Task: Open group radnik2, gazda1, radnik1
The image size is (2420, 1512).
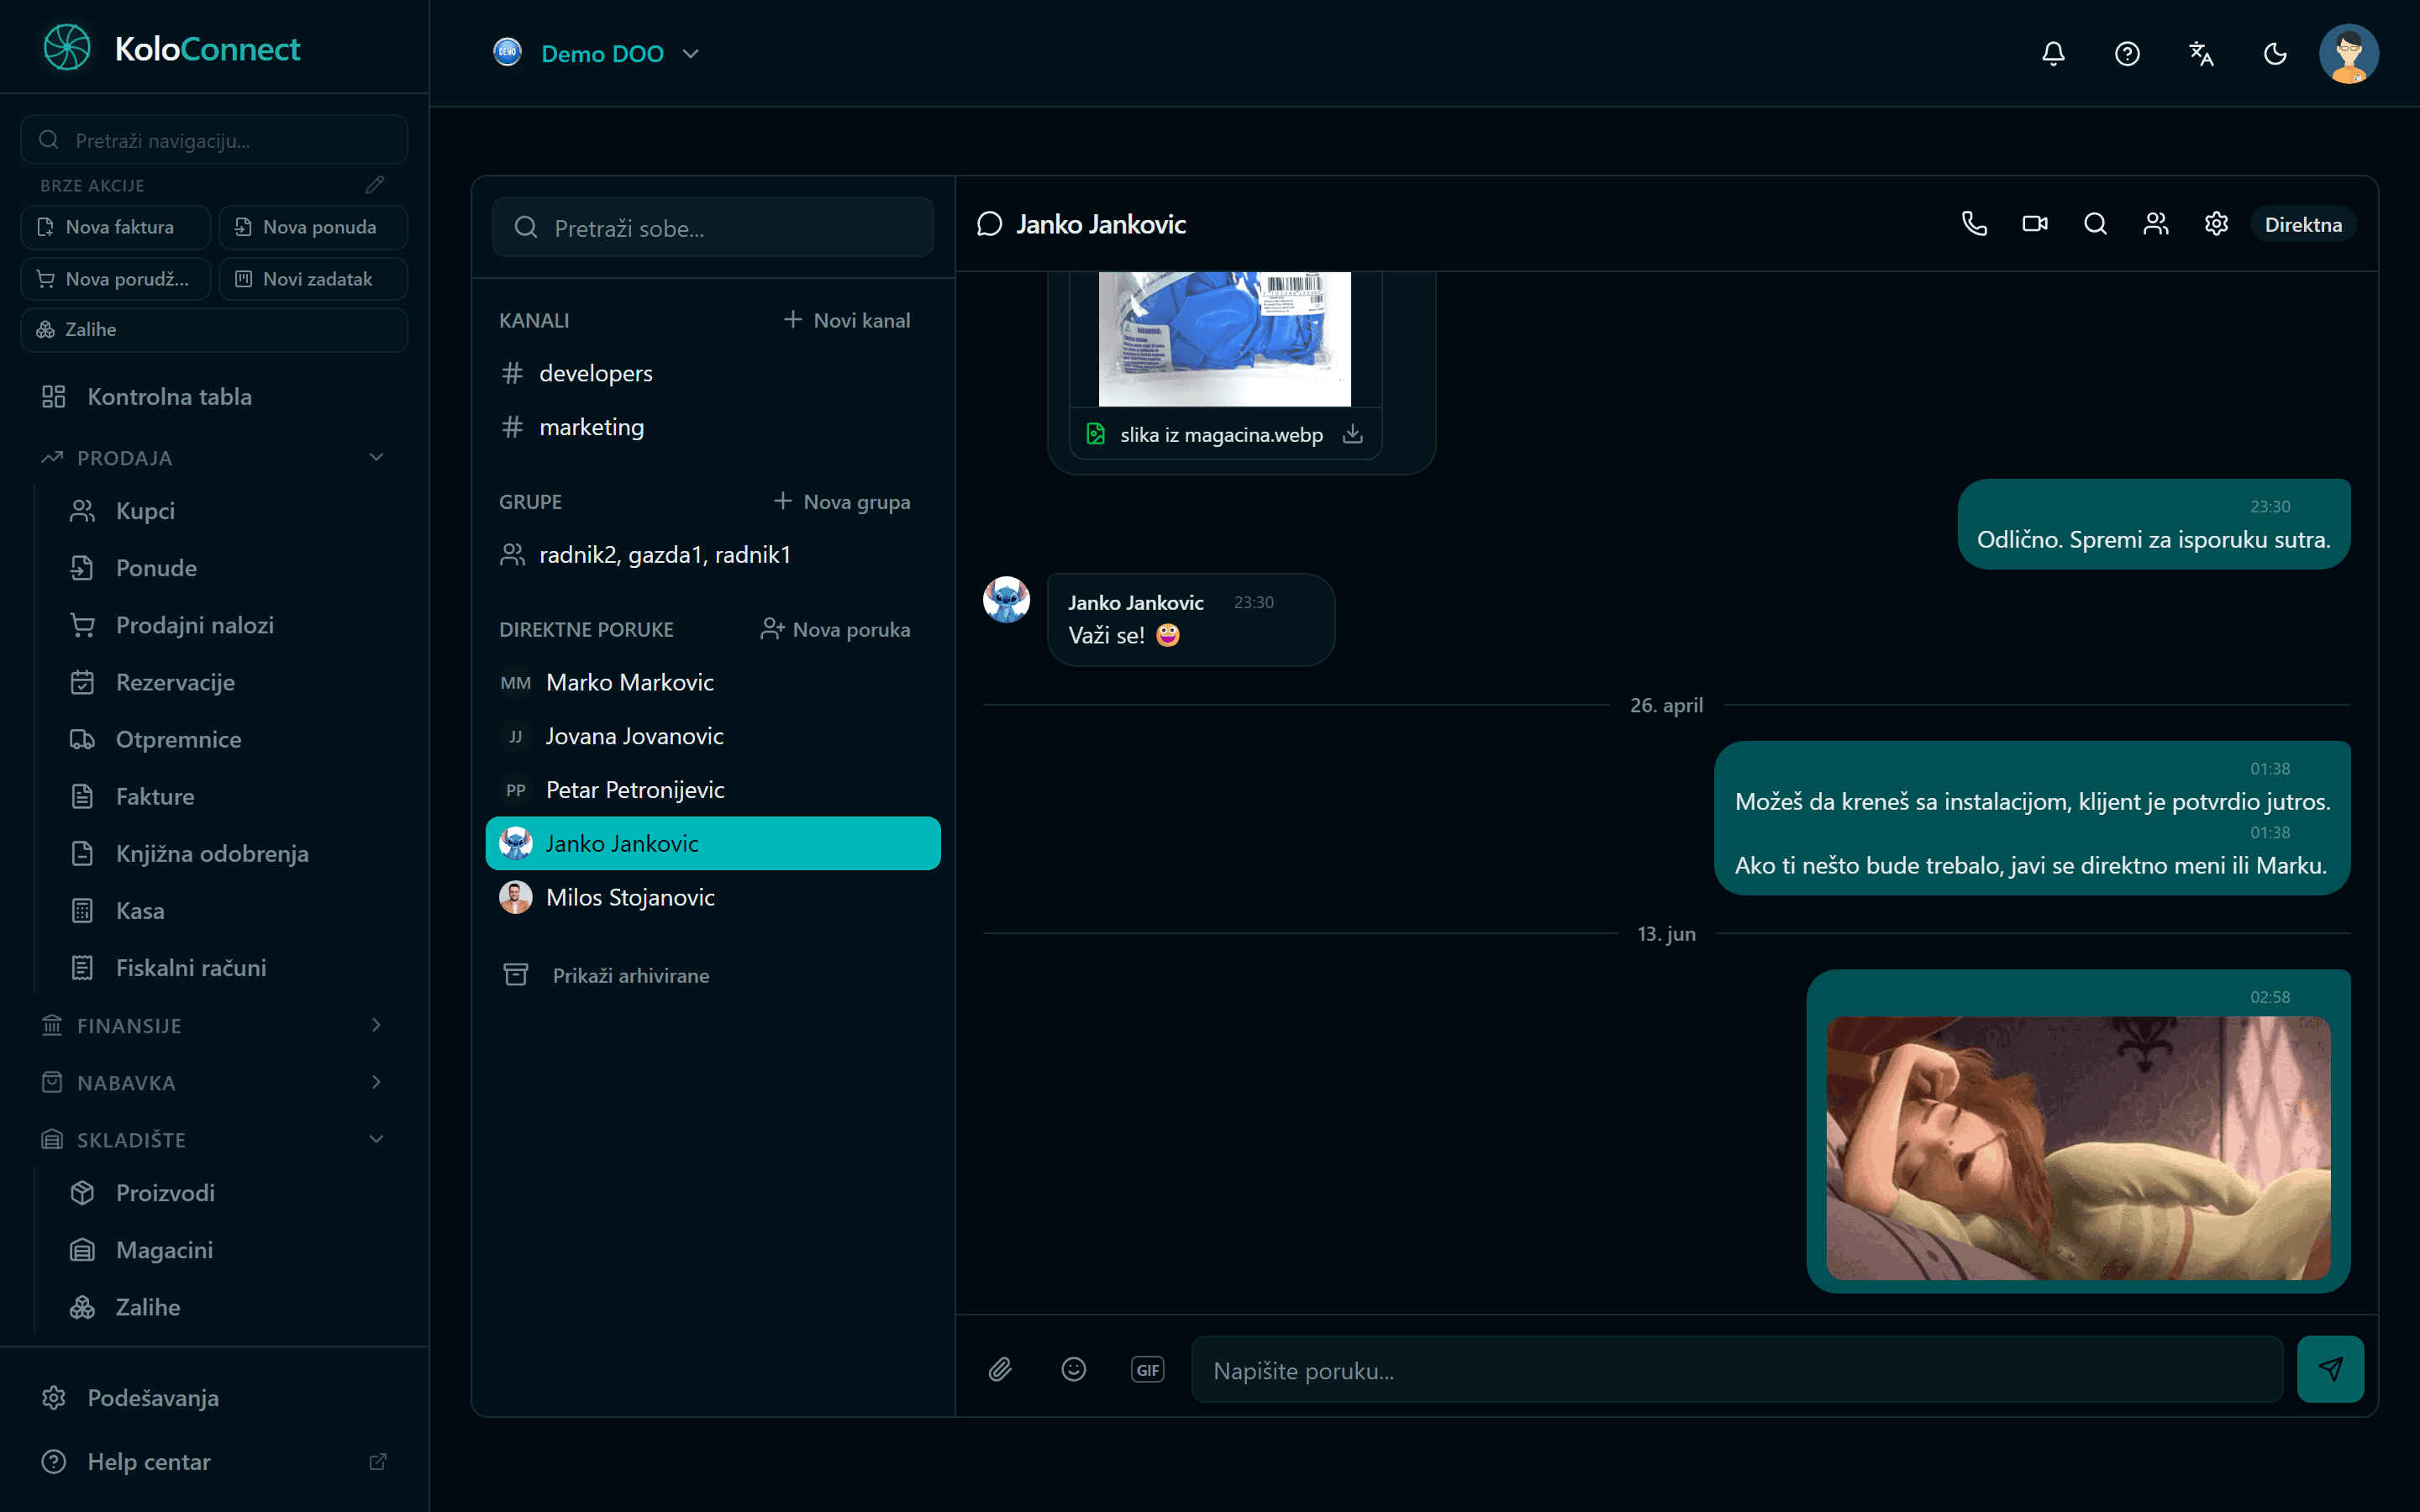Action: 713,555
